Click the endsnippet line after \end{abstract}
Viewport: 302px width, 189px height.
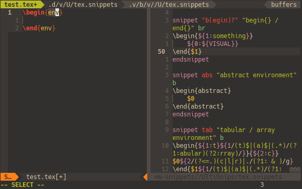click(x=191, y=114)
